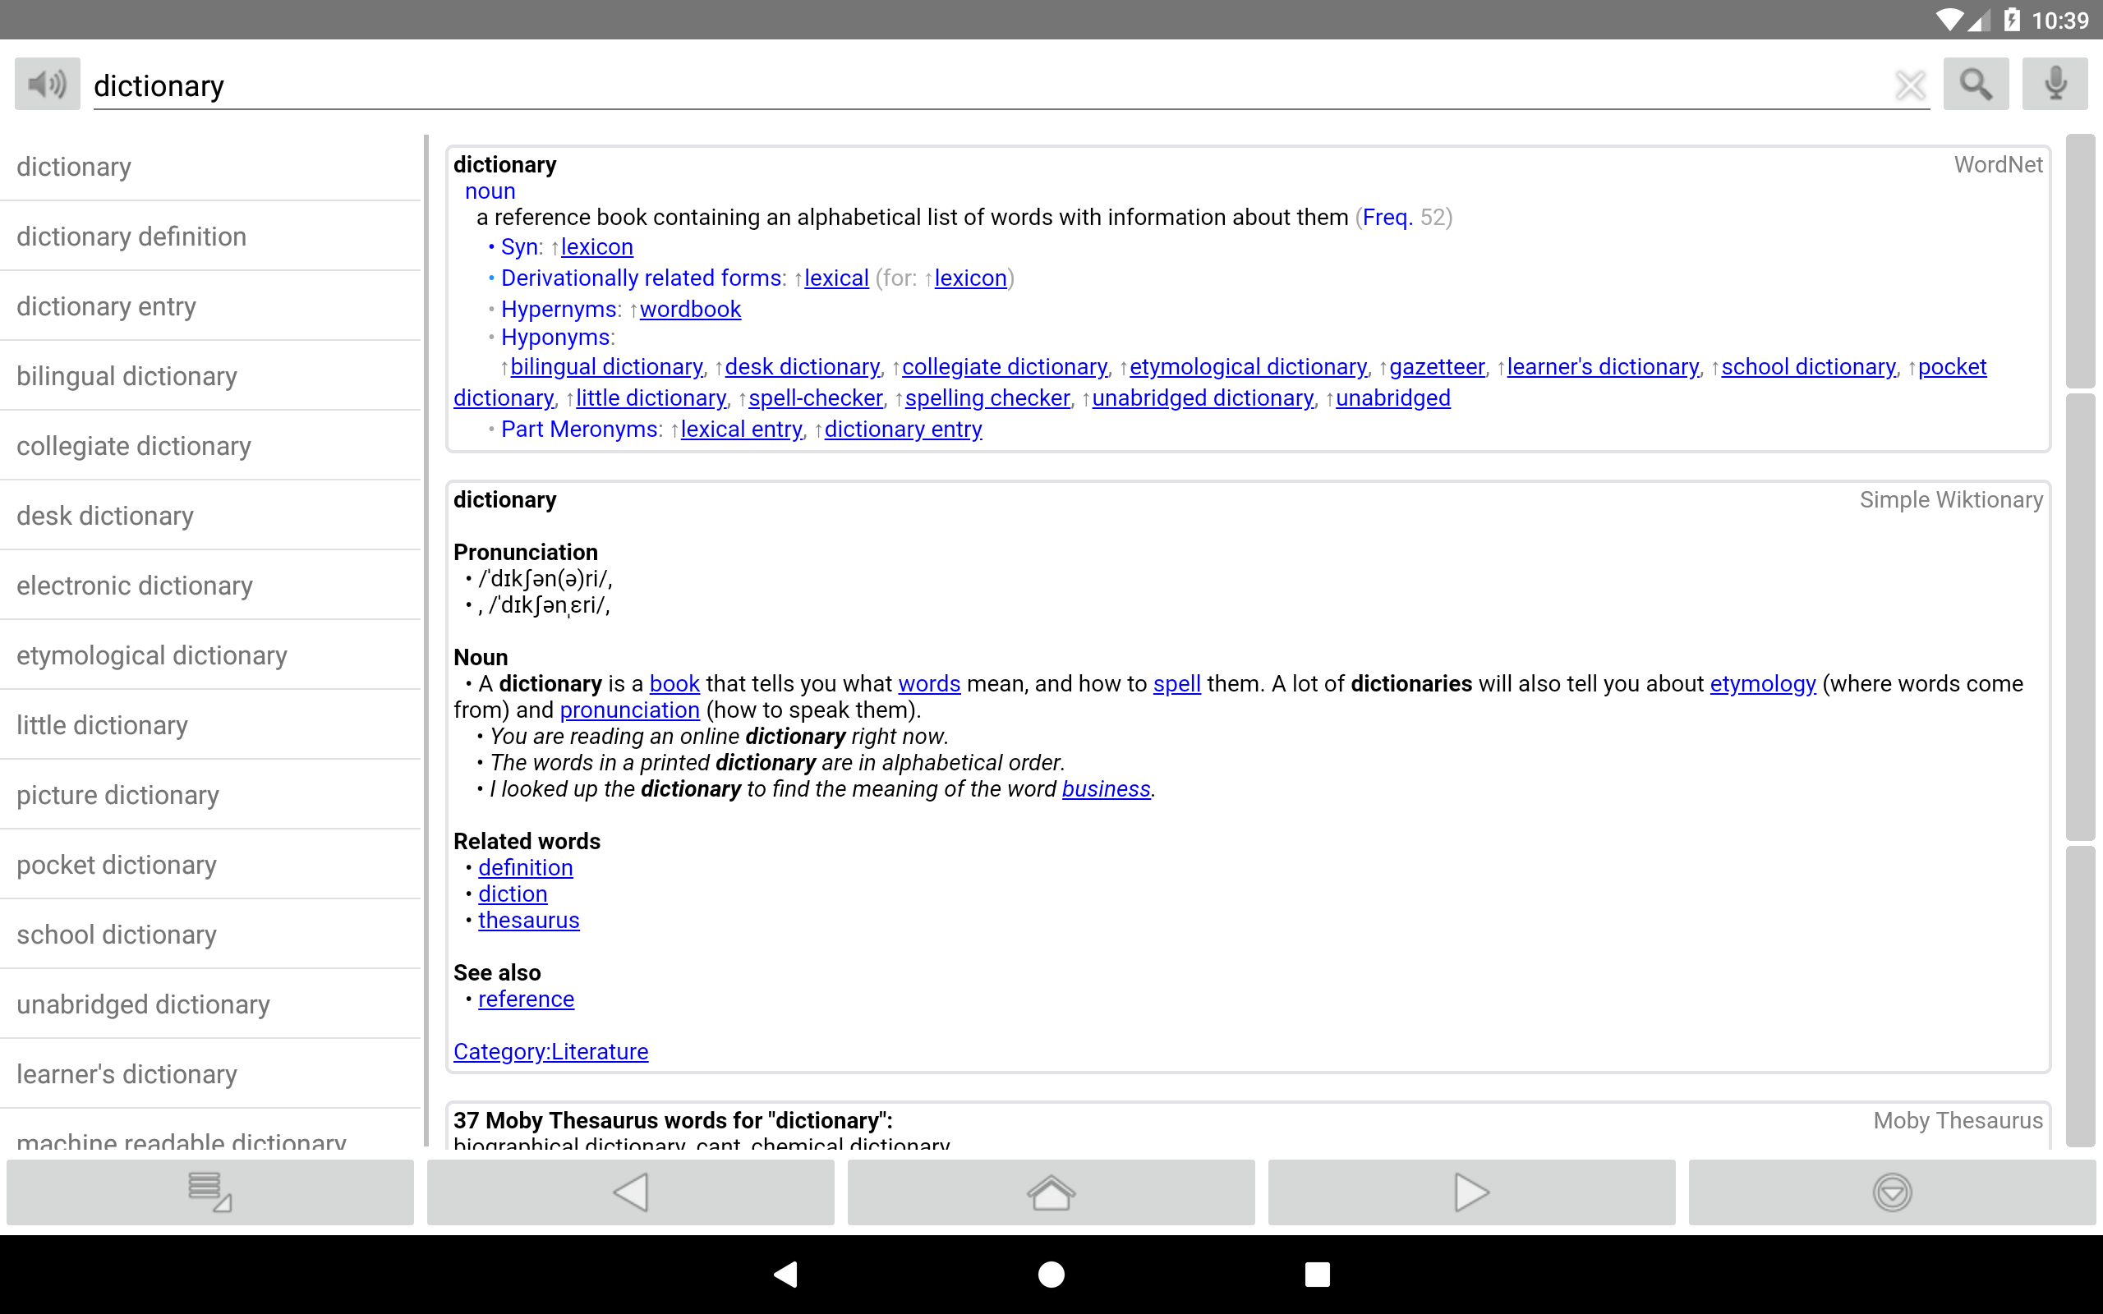Navigate forward using the right arrow icon
This screenshot has height=1314, width=2103.
pyautogui.click(x=1470, y=1192)
